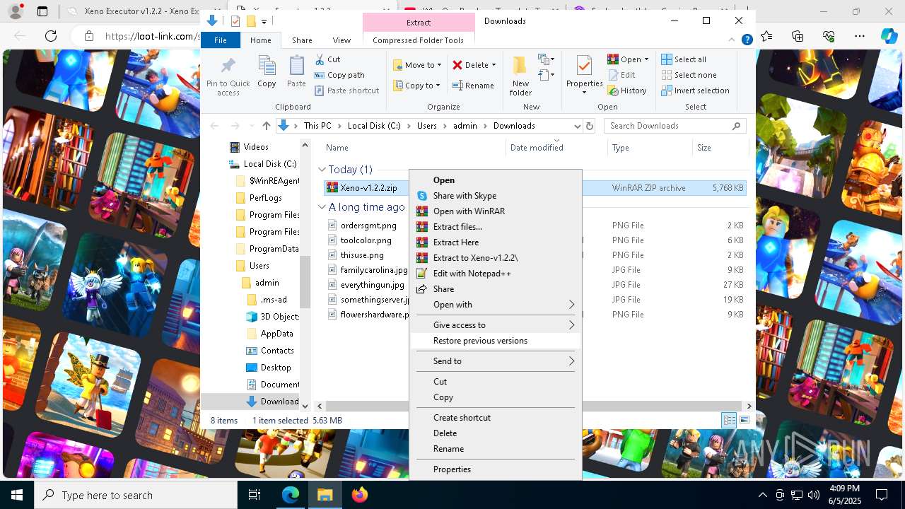
Task: Click the refresh button beside address bar
Action: coord(590,126)
